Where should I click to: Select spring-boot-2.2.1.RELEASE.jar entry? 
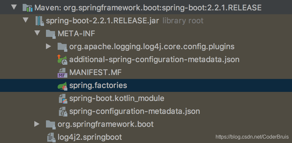click(103, 21)
